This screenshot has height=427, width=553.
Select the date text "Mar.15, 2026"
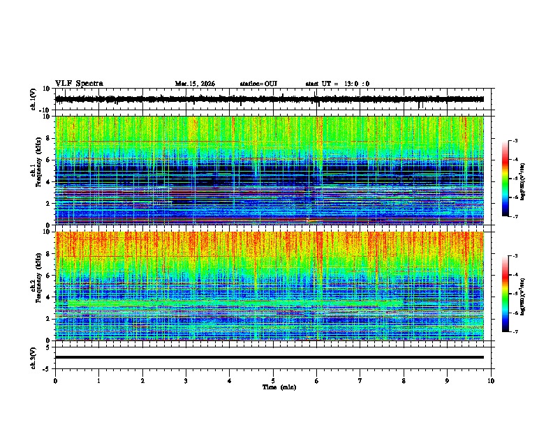point(195,84)
